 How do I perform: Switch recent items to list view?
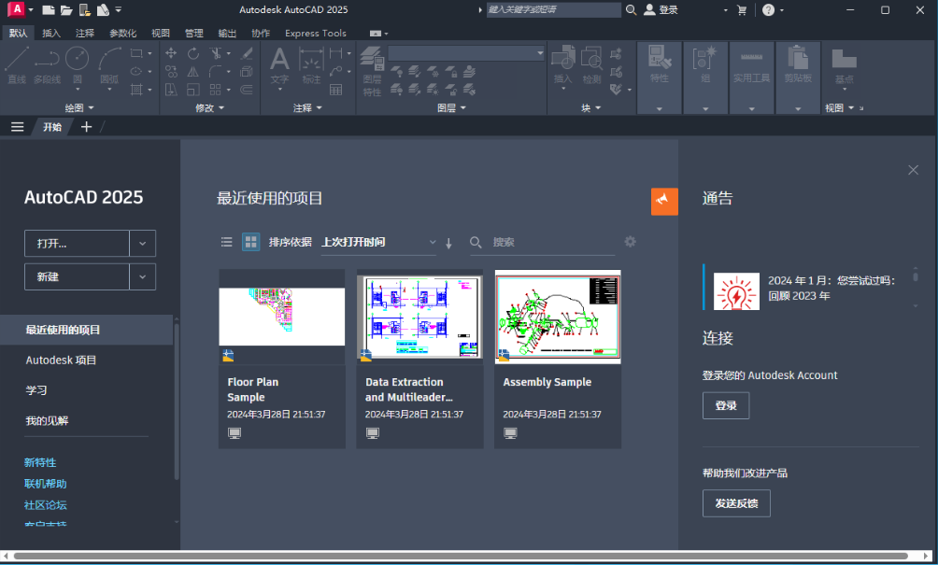226,242
